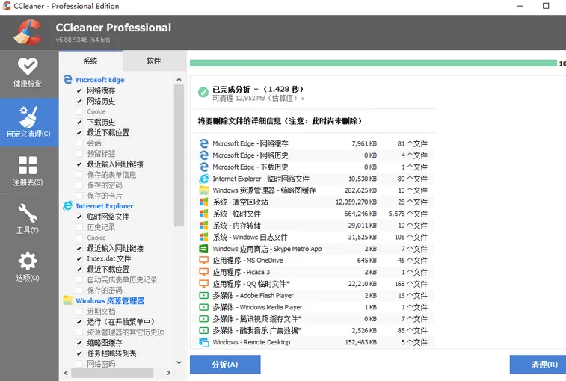566x381 pixels.
Task: Open the 选项 options section
Action: tap(28, 266)
